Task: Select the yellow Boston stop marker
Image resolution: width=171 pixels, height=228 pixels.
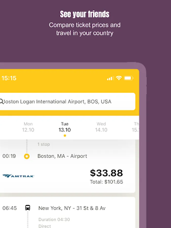Action: (x=27, y=156)
